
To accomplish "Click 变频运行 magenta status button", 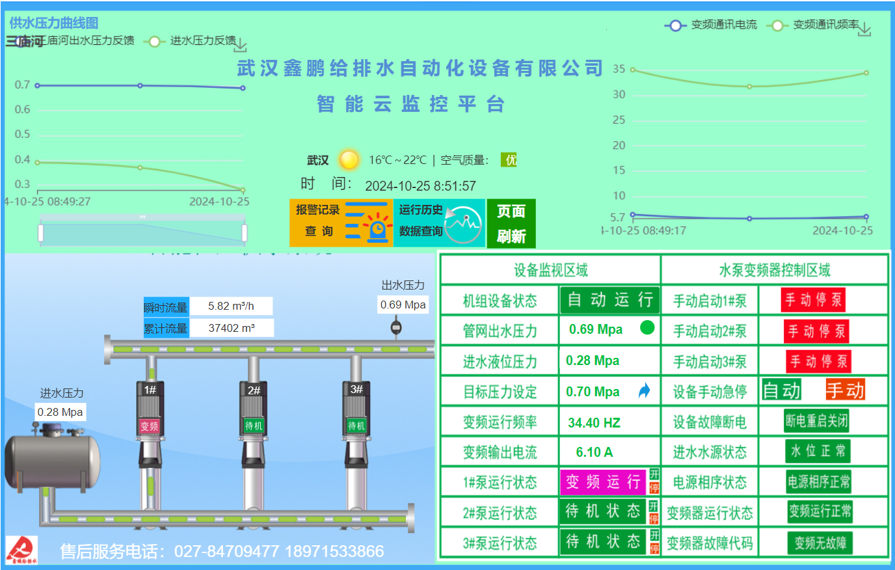I will [604, 482].
